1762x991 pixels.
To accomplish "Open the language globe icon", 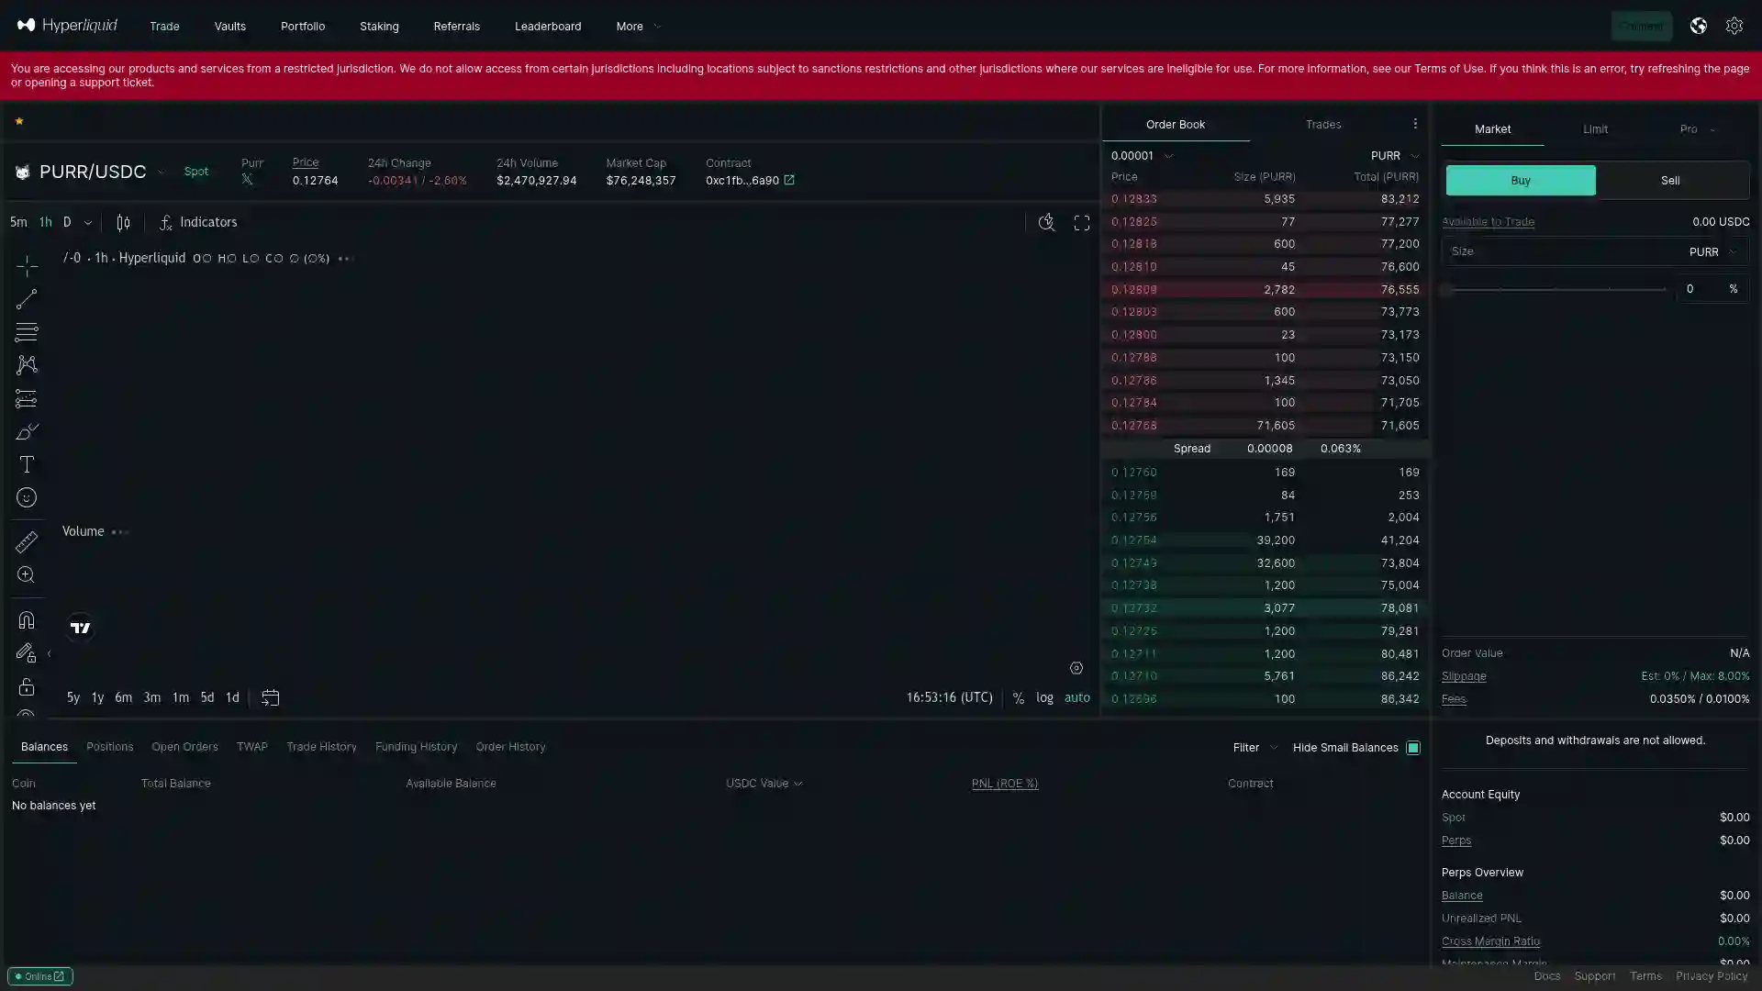I will [x=1698, y=27].
